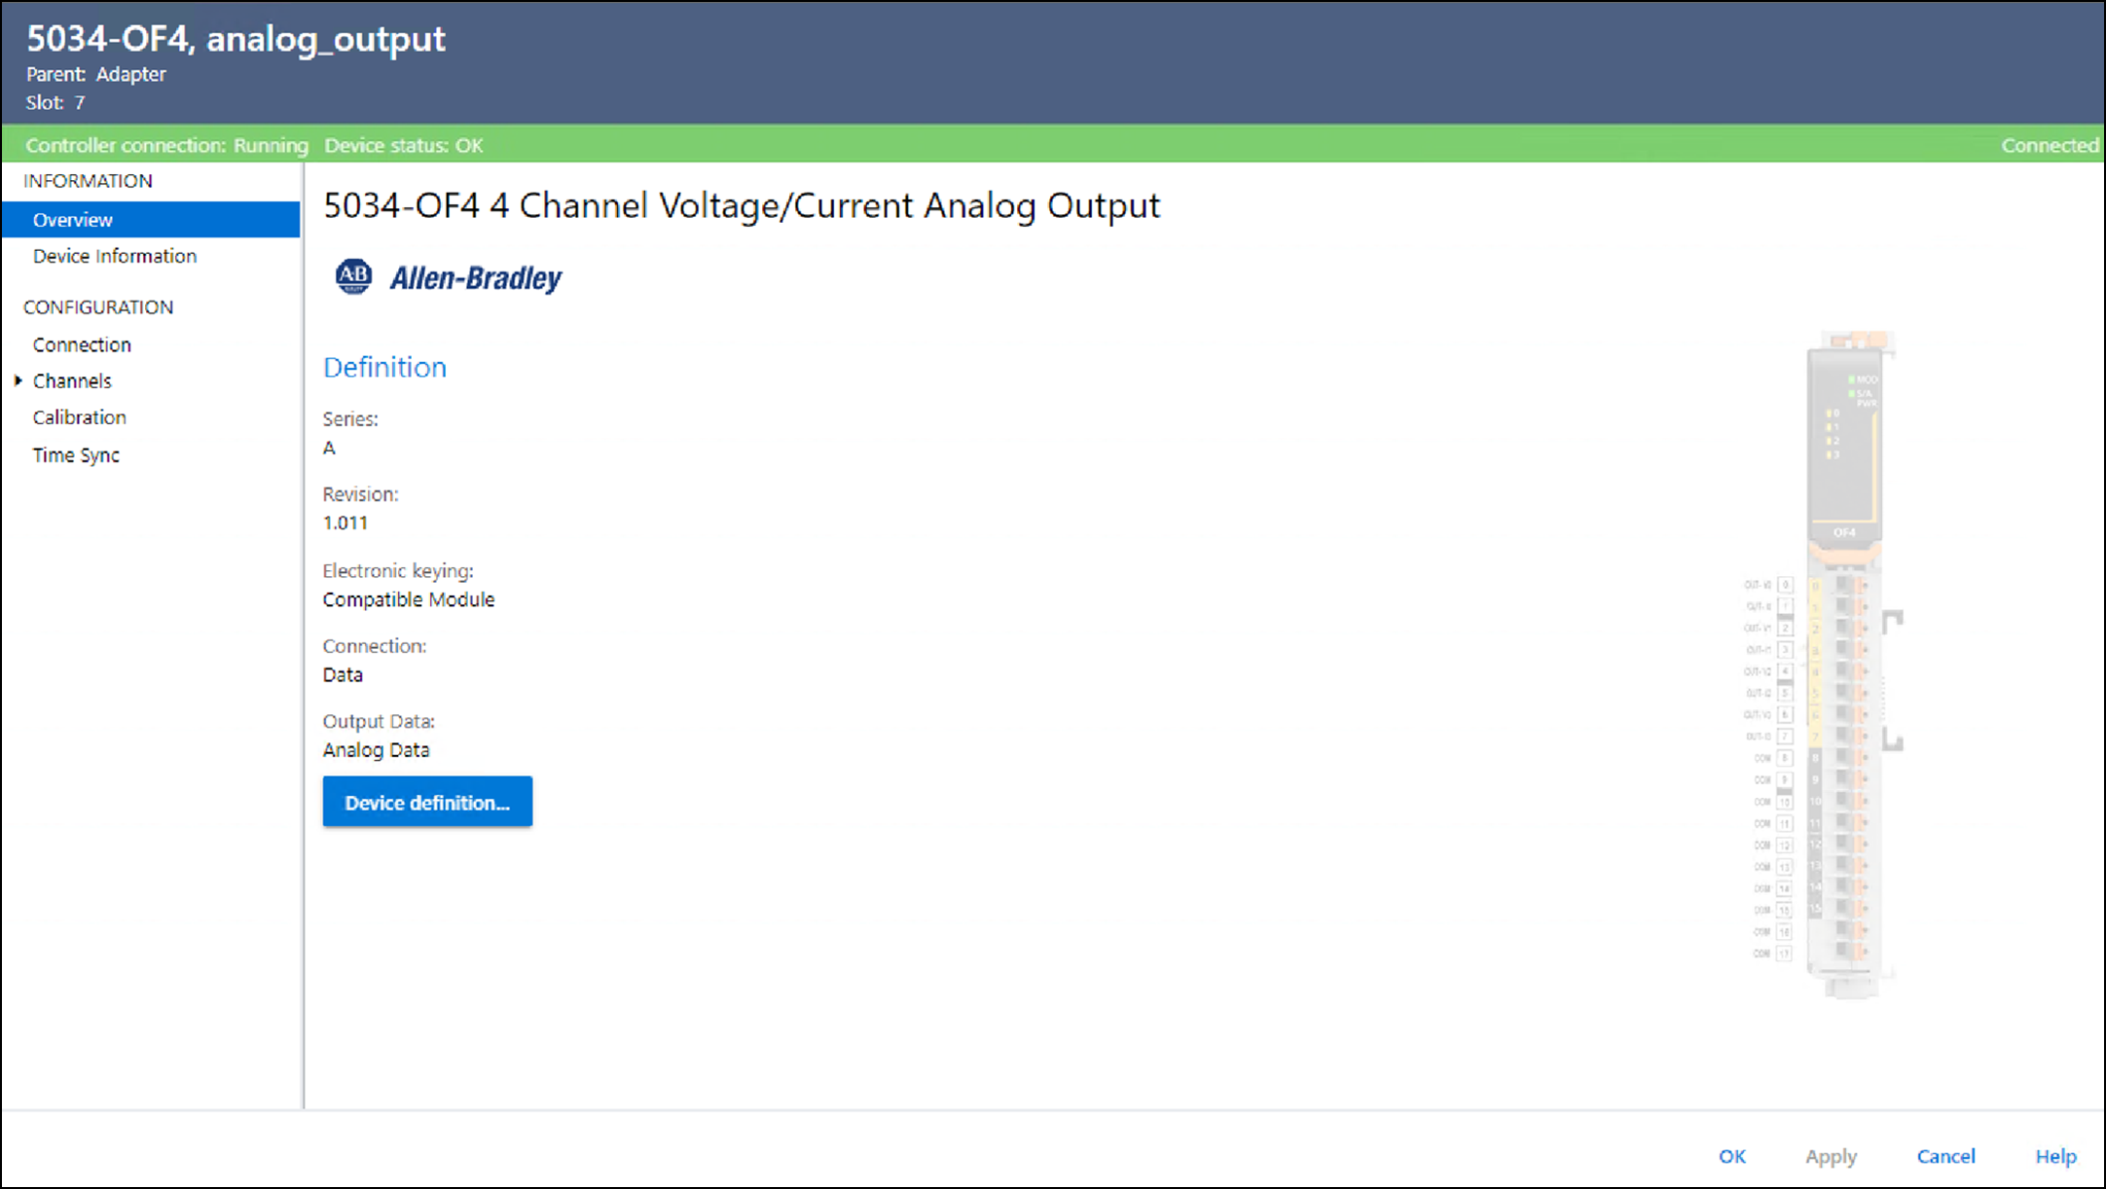Click the Apply button
Viewport: 2106px width, 1189px height.
pos(1831,1156)
